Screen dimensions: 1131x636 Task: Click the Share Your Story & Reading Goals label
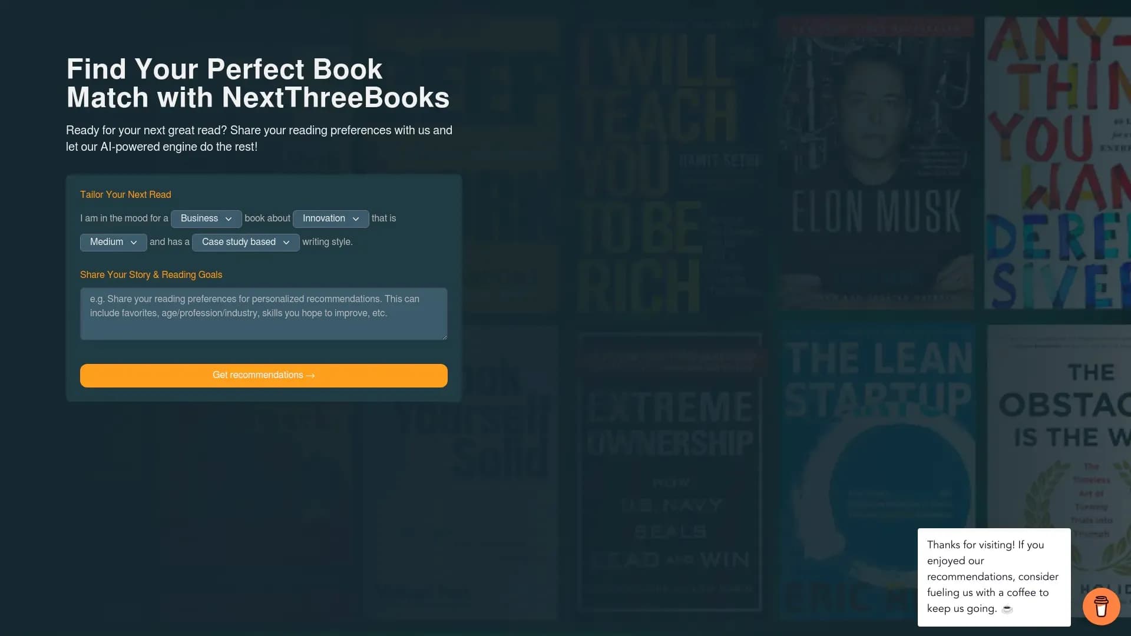tap(151, 275)
